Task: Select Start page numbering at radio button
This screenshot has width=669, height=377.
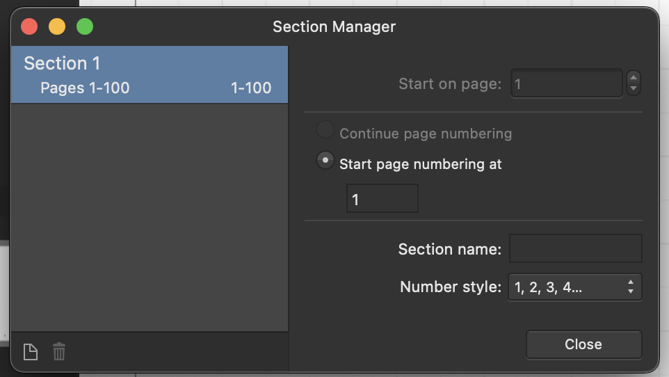Action: pyautogui.click(x=325, y=161)
